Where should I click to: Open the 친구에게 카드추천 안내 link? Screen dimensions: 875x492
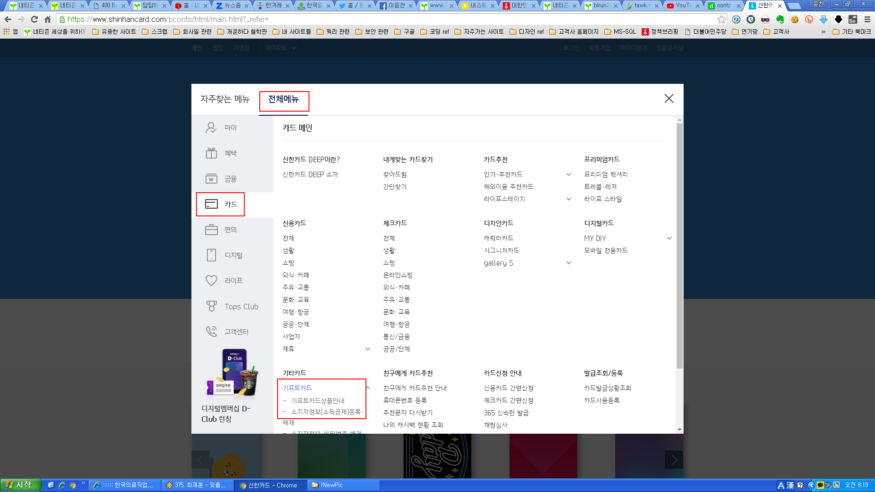[x=415, y=388]
